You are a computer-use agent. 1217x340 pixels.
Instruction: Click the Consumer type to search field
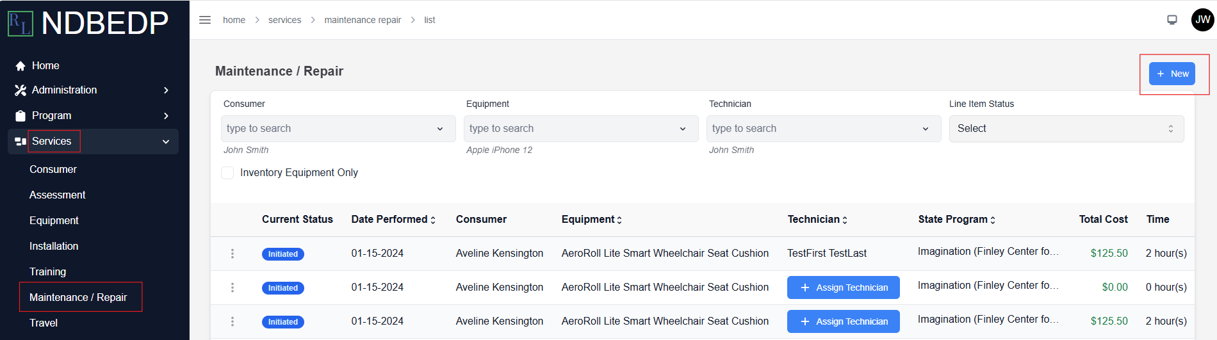point(338,129)
